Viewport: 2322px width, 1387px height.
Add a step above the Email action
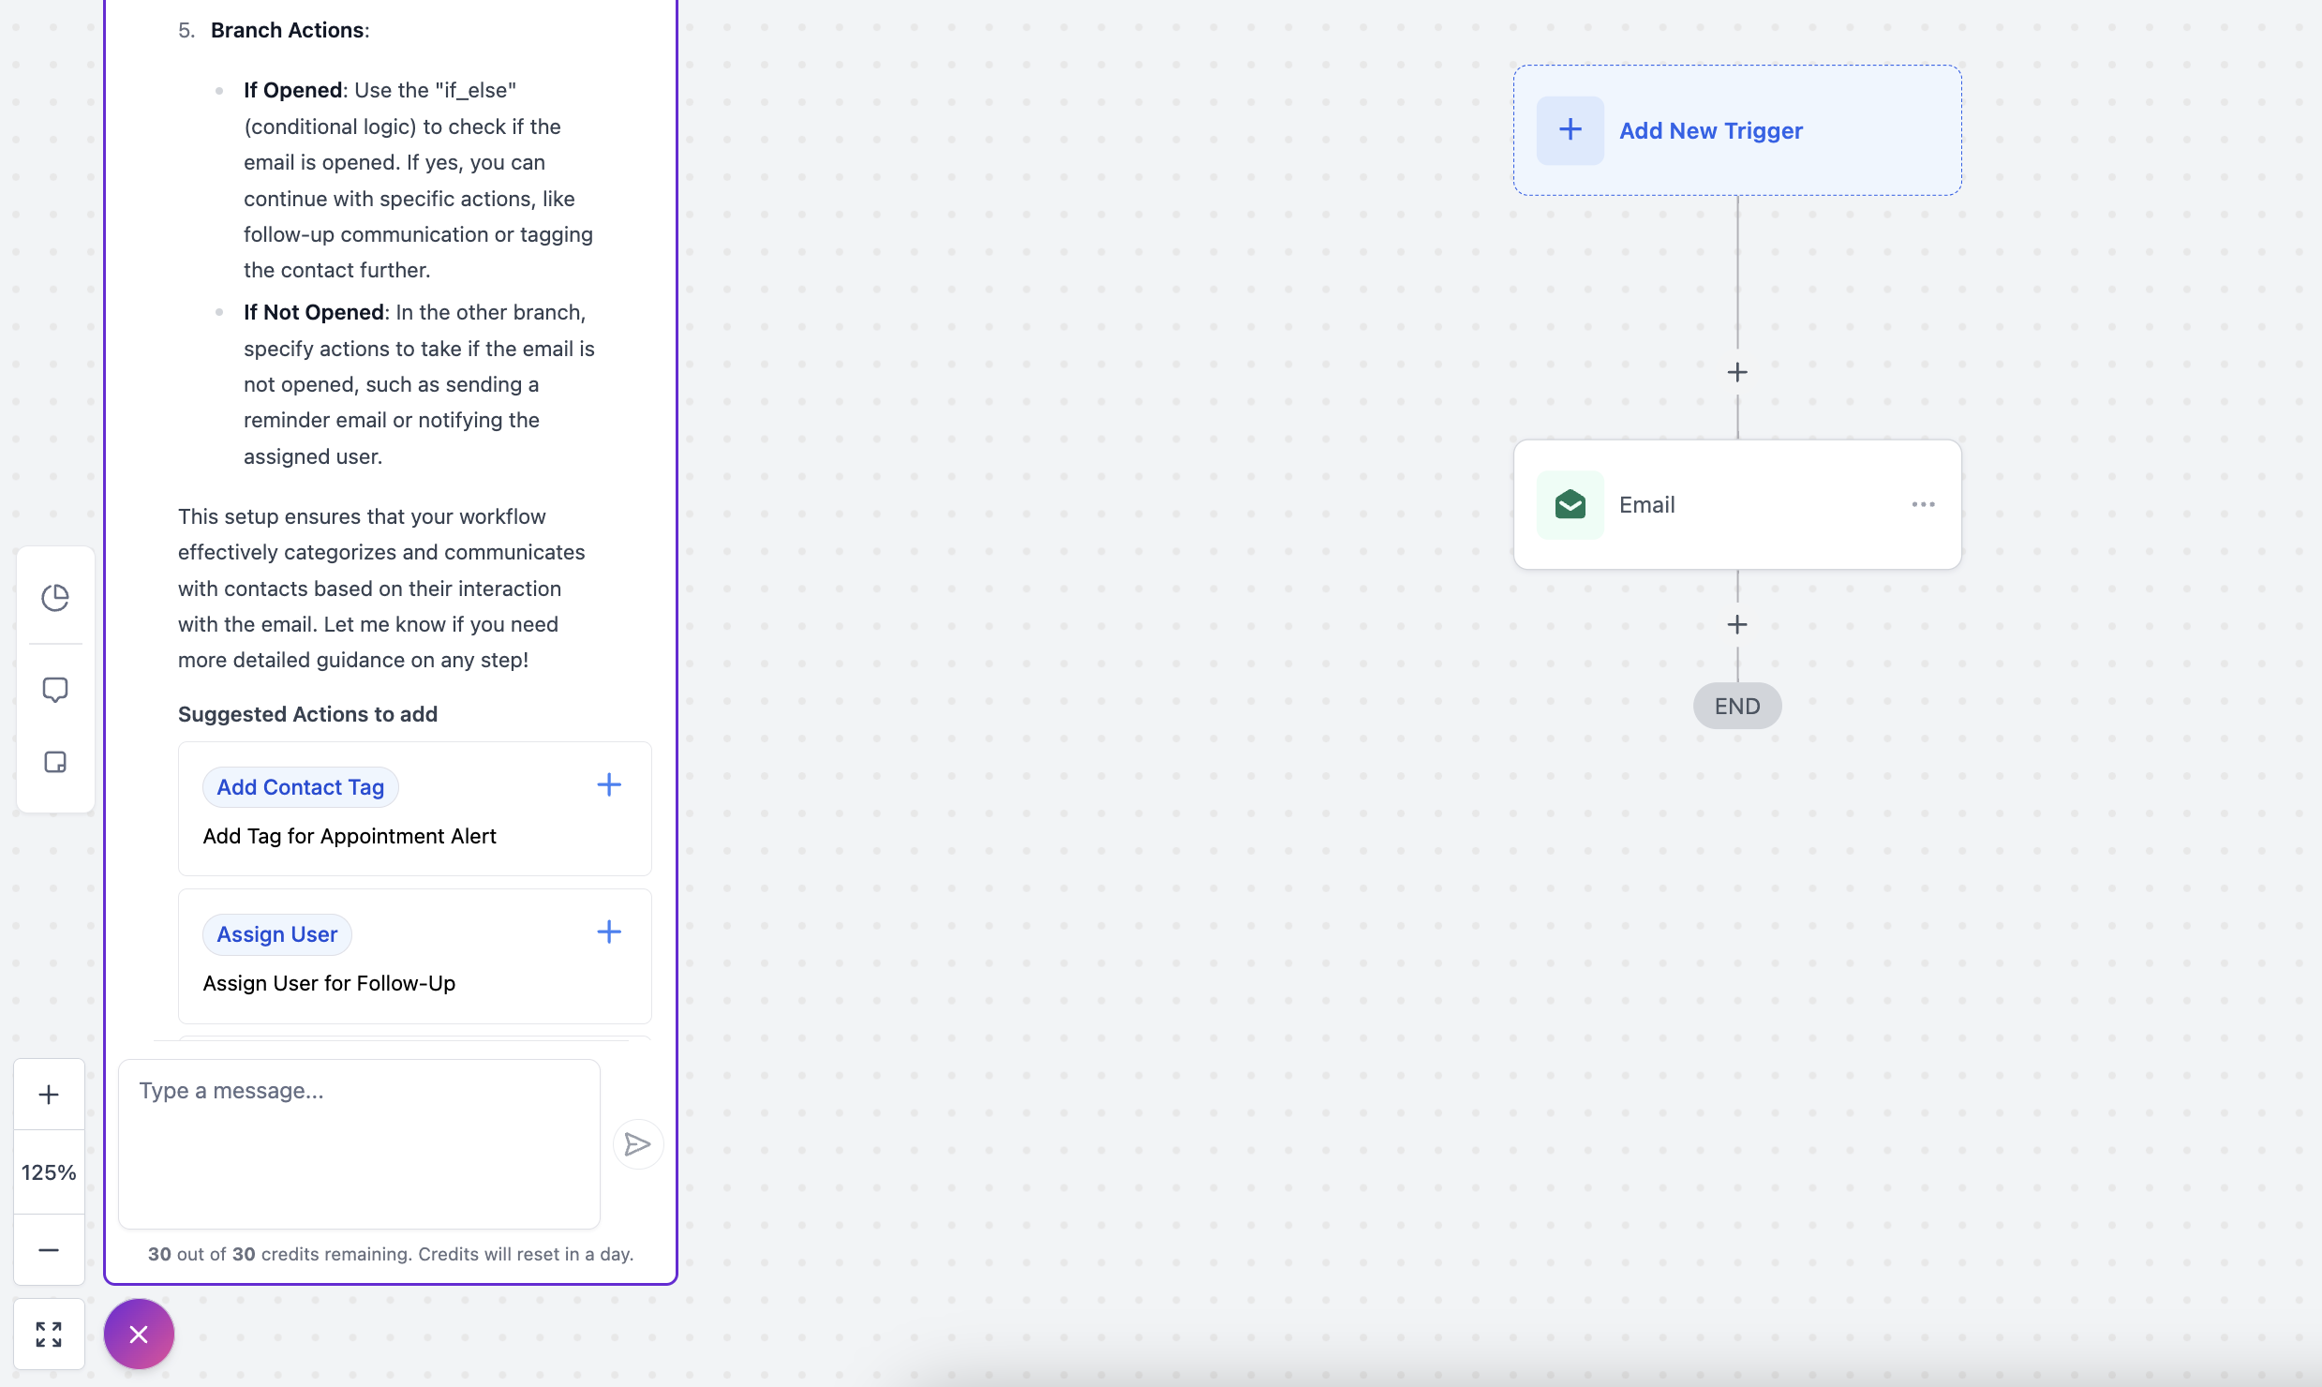(1737, 373)
